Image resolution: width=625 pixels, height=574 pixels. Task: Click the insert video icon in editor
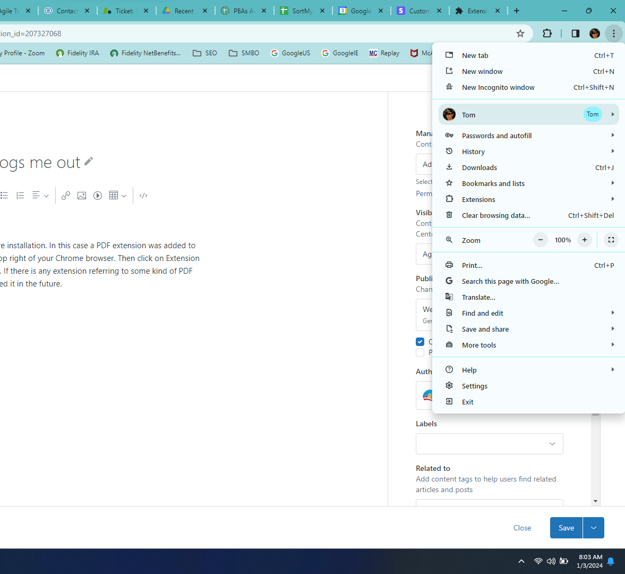point(98,196)
